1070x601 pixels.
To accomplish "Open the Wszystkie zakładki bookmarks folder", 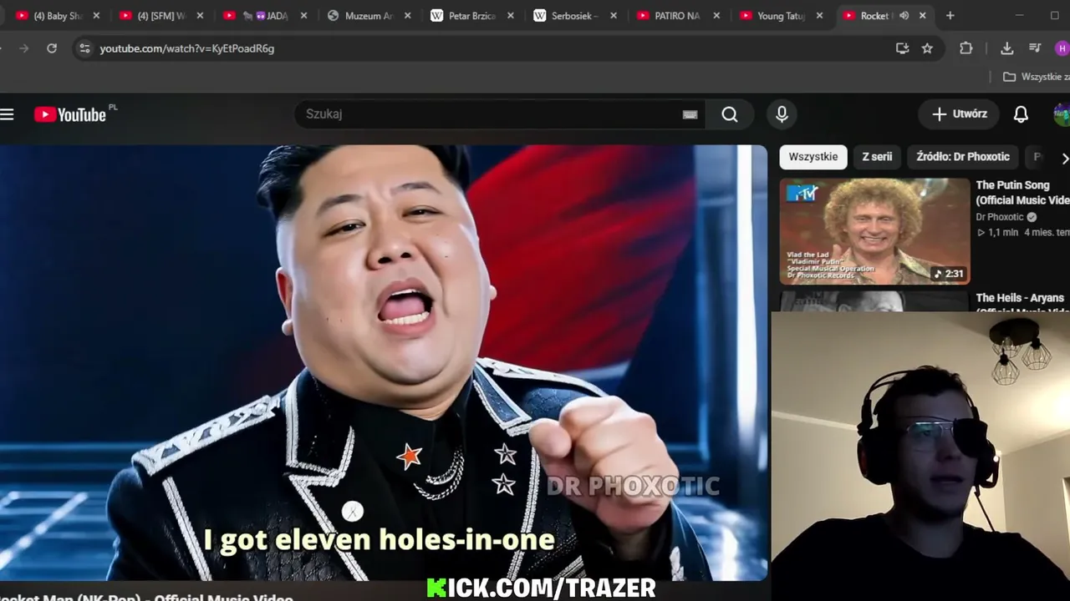I will pyautogui.click(x=1037, y=77).
